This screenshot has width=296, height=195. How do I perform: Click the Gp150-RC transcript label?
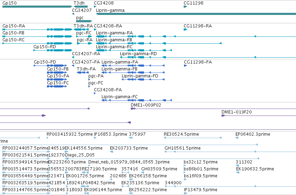pyautogui.click(x=14, y=40)
